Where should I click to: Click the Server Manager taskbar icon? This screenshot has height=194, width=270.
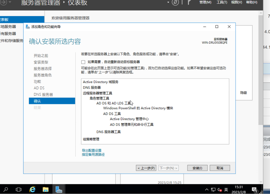tap(59, 189)
